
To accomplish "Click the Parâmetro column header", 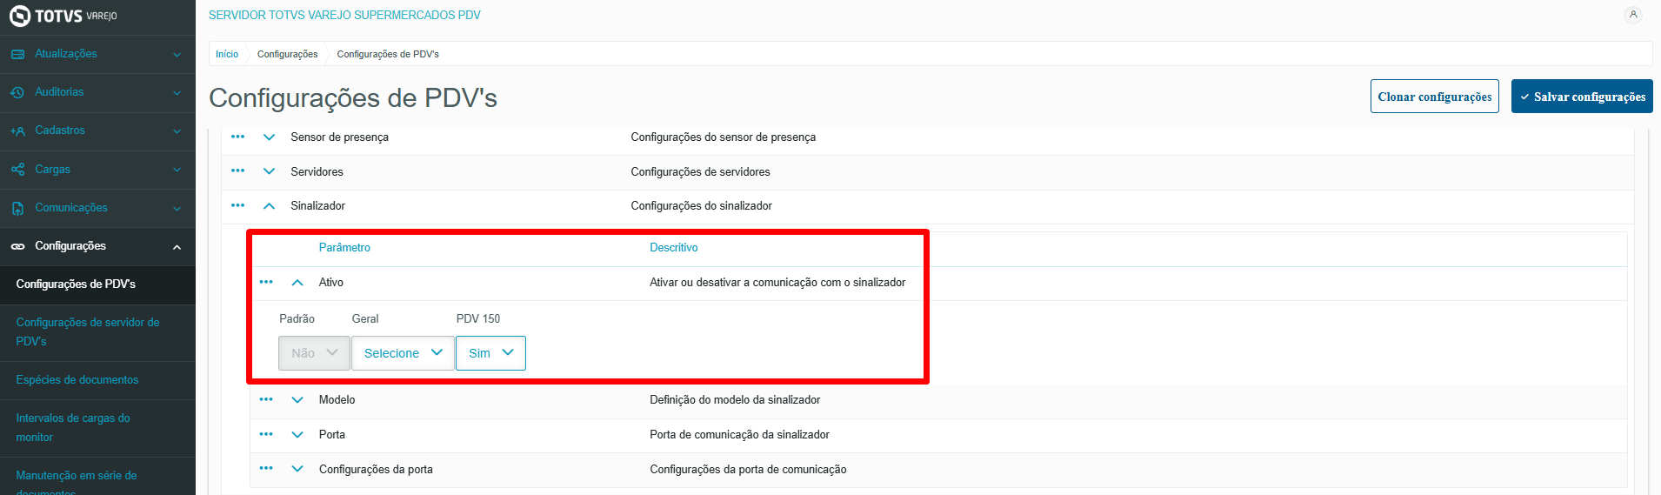I will tap(344, 248).
